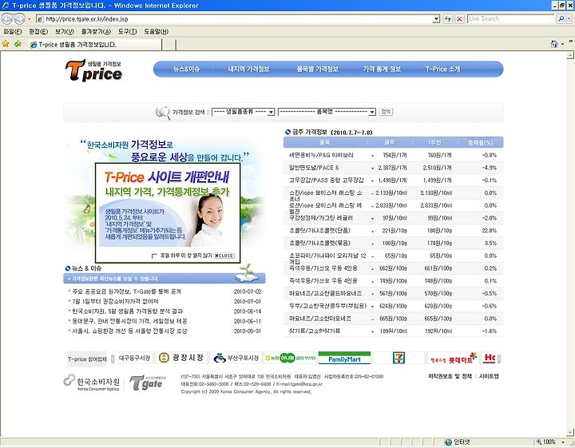This screenshot has width=575, height=448.
Task: Click the T price site logo
Action: pos(94,70)
